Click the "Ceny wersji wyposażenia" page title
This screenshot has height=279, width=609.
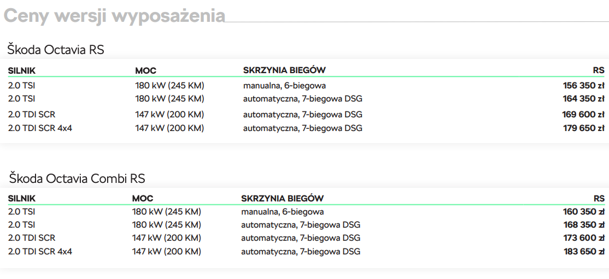pos(114,16)
